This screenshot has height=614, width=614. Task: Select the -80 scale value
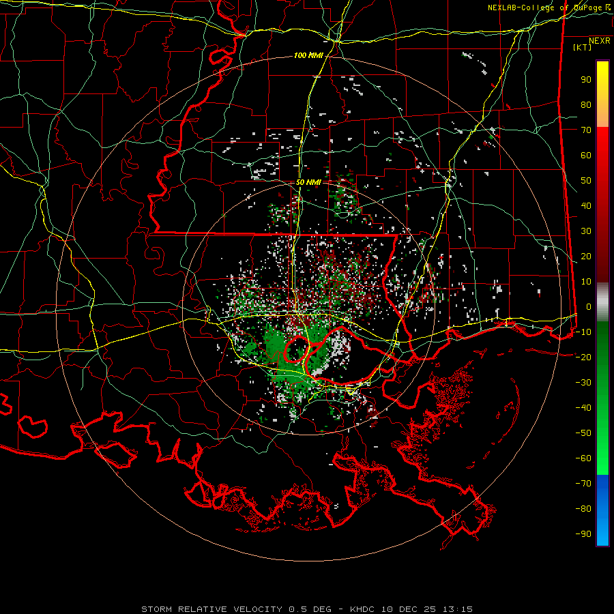point(583,509)
